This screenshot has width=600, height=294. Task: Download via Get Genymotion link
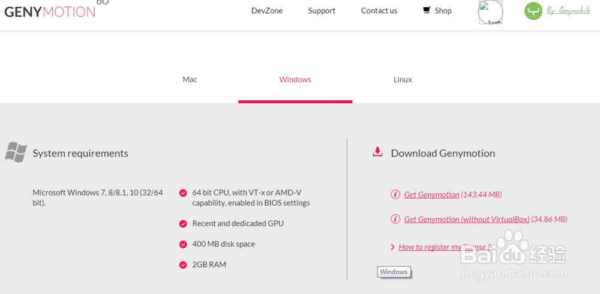[x=431, y=194]
